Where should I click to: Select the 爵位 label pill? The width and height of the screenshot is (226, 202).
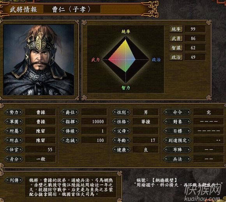pyautogui.click(x=70, y=112)
